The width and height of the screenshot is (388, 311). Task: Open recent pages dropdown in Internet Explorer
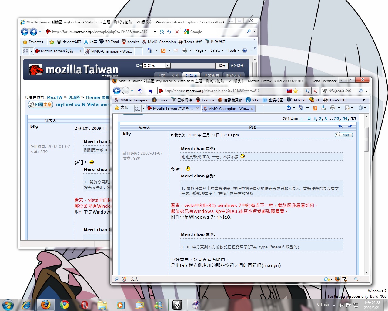[40, 32]
